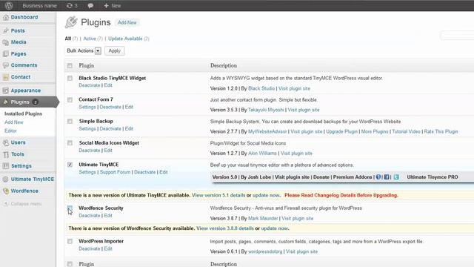
Task: Deactivate the WordPress Importer plugin
Action: click(89, 248)
